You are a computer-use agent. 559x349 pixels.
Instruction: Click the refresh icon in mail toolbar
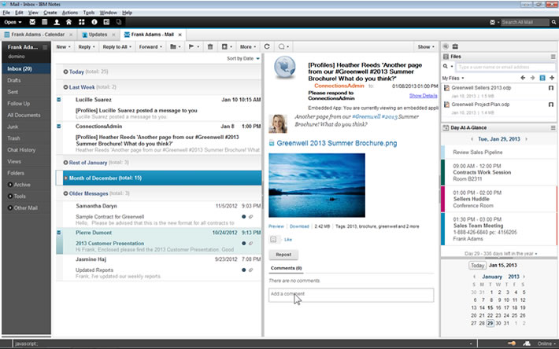click(x=267, y=46)
